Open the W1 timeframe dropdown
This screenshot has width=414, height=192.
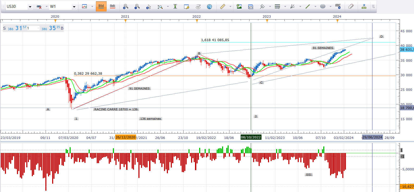[x=74, y=7]
